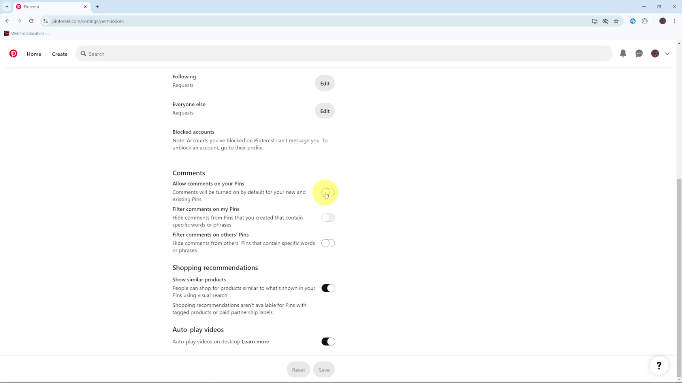Open the blue extension icon in toolbar
The image size is (682, 383).
(x=633, y=21)
